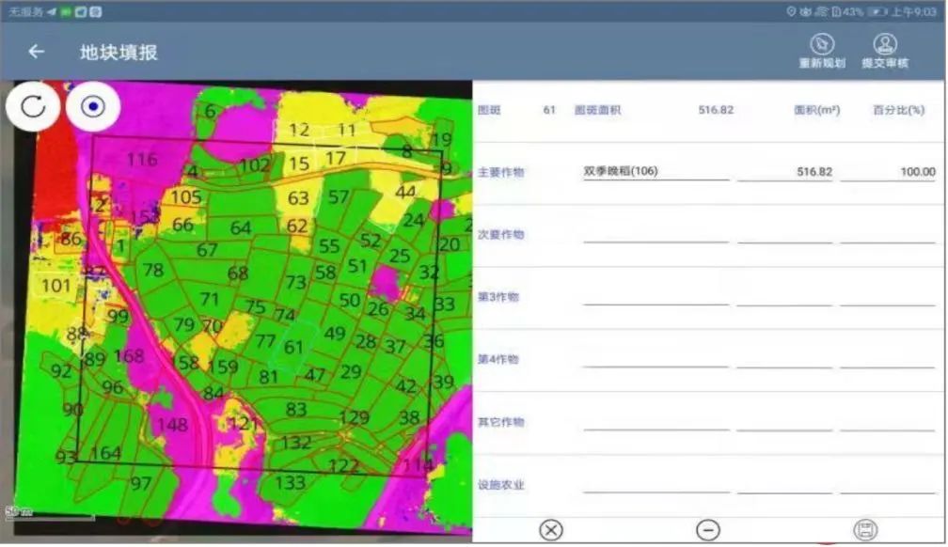Select parcel 116 in magenta area
Viewport: 948px width, 547px height.
[142, 161]
